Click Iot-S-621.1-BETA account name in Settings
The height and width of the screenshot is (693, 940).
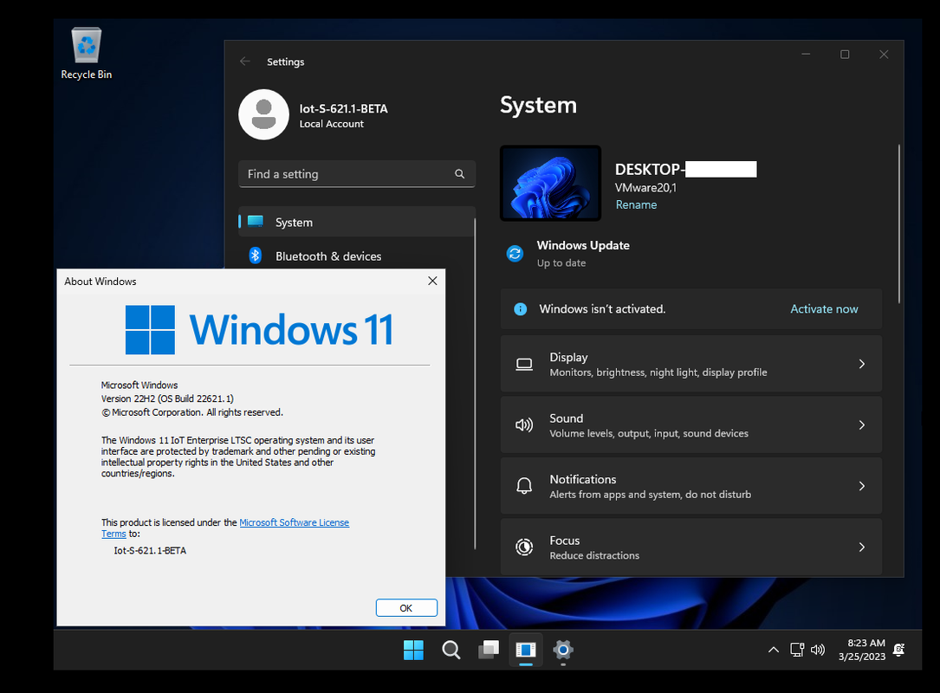pyautogui.click(x=343, y=108)
